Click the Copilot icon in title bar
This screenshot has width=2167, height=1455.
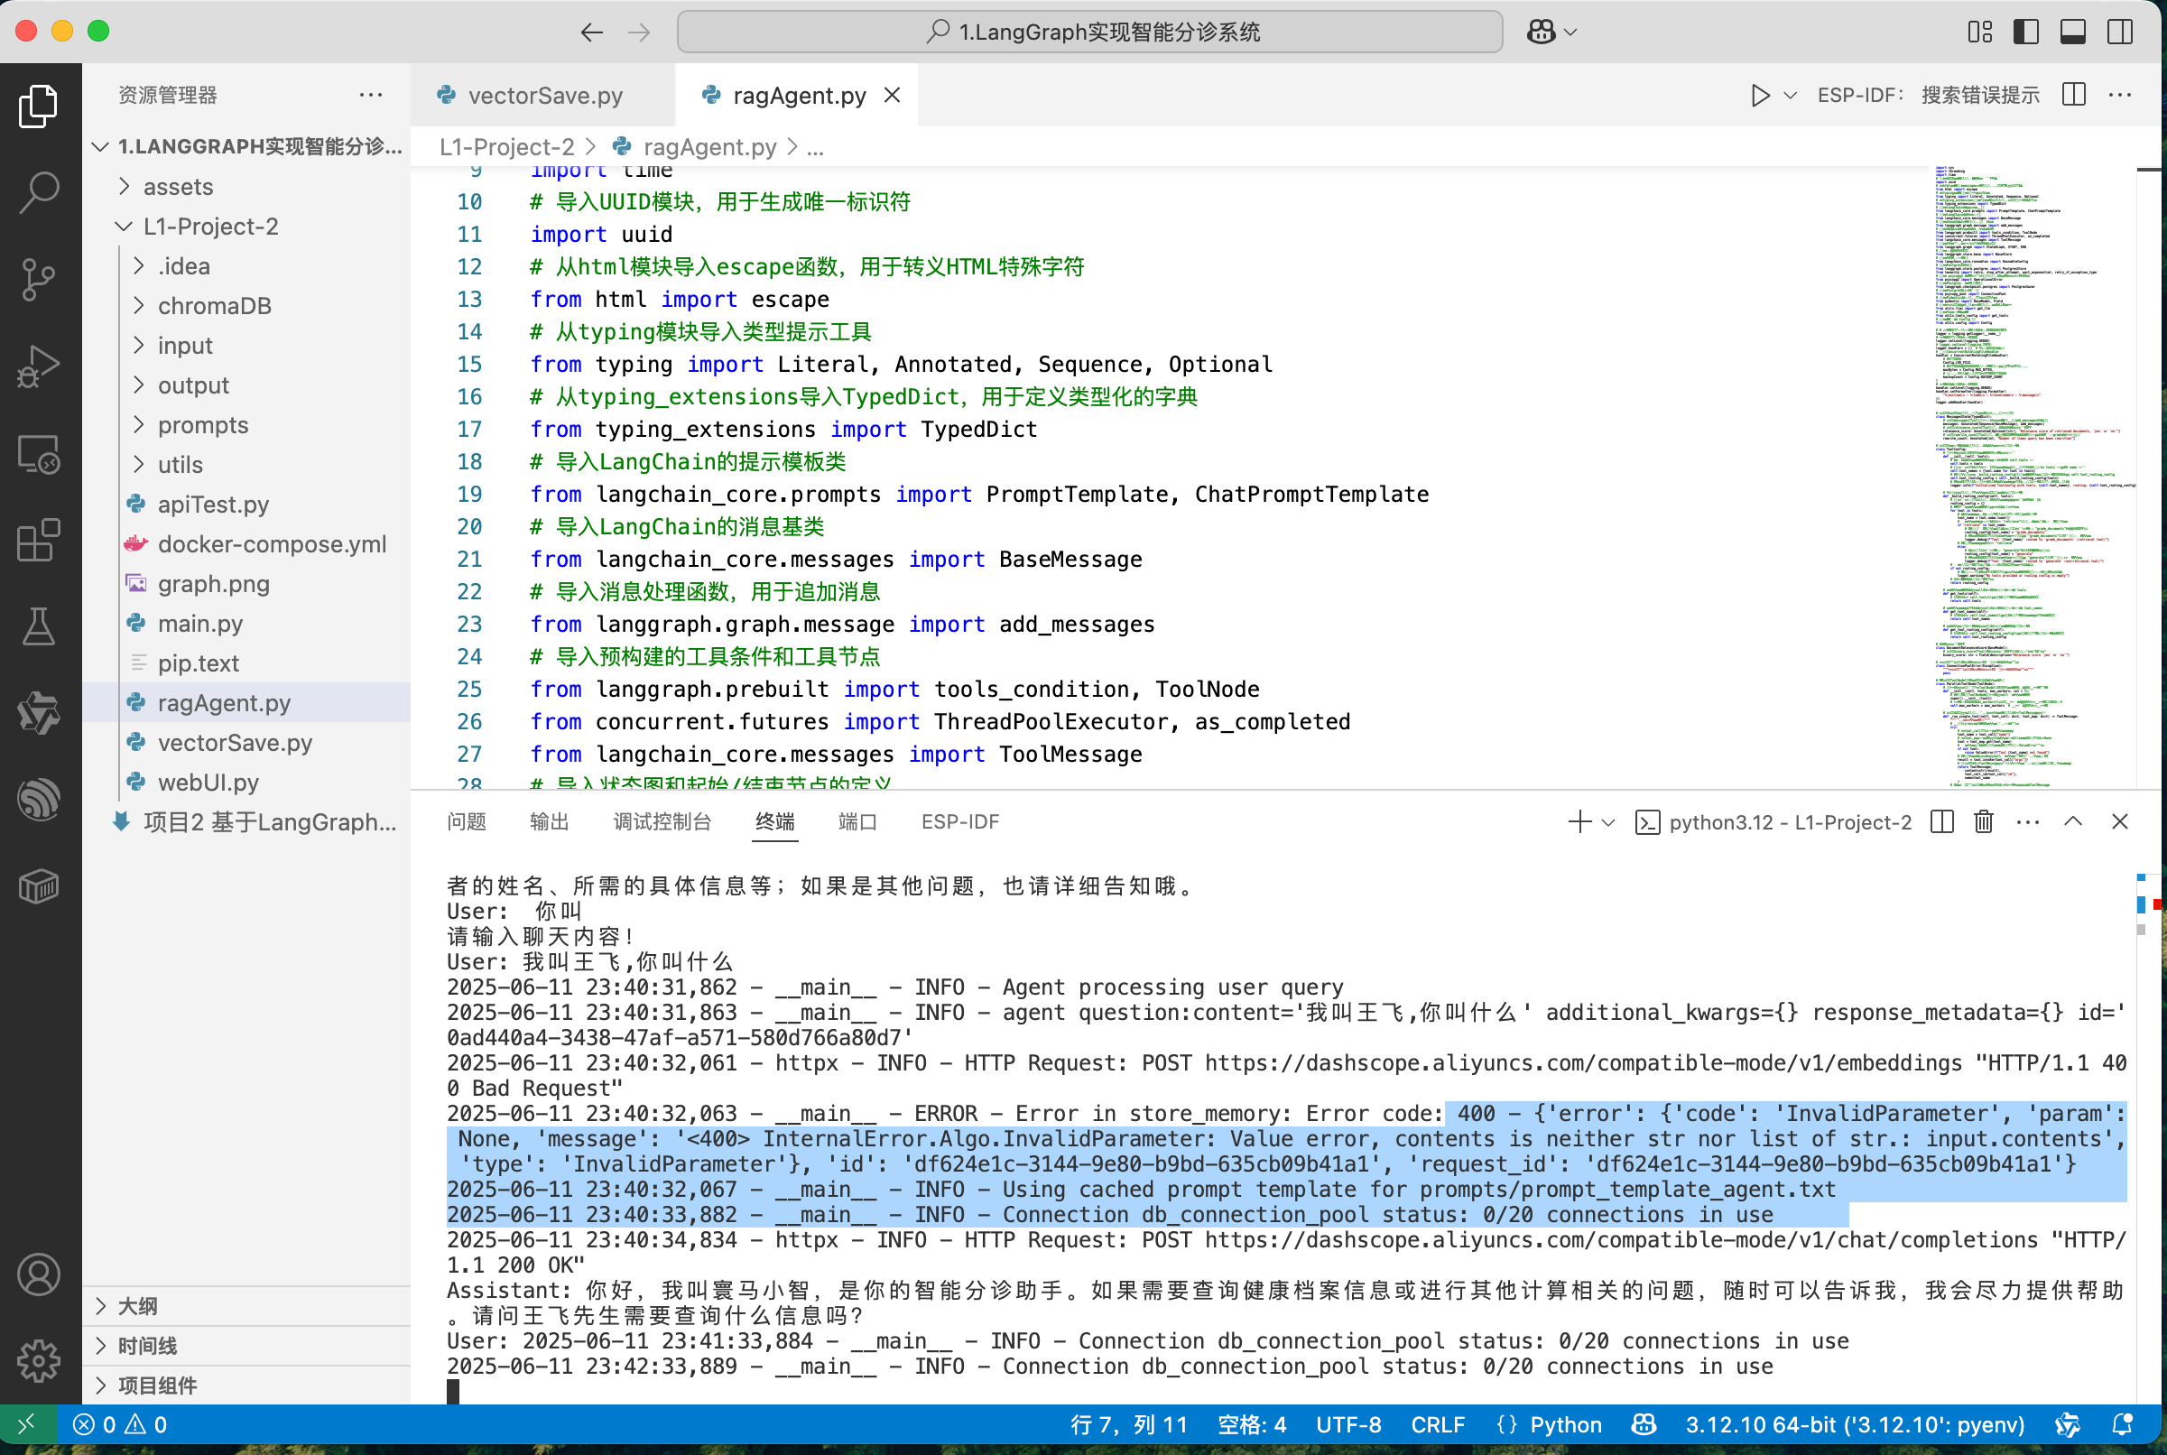point(1541,32)
